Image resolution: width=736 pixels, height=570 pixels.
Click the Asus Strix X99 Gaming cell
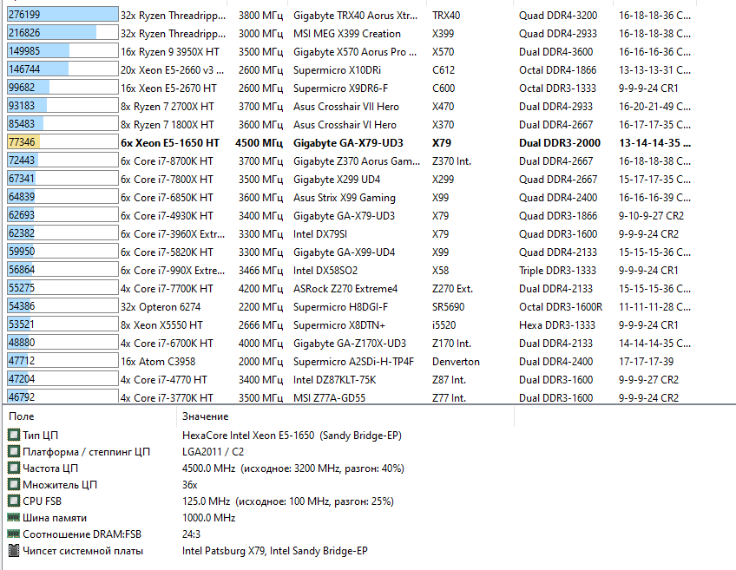(345, 198)
